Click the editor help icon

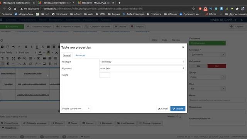tap(2, 47)
